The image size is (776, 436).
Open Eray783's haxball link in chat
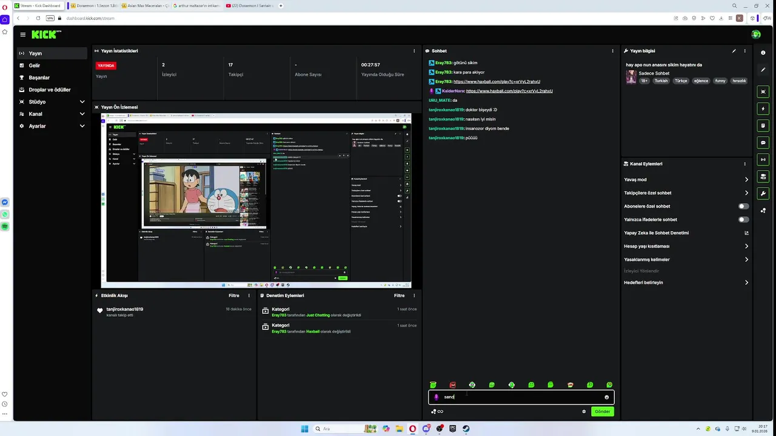click(x=497, y=82)
